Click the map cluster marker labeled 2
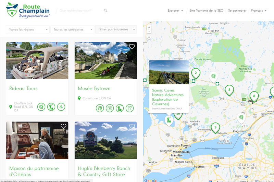274x182 pixels. point(196,73)
